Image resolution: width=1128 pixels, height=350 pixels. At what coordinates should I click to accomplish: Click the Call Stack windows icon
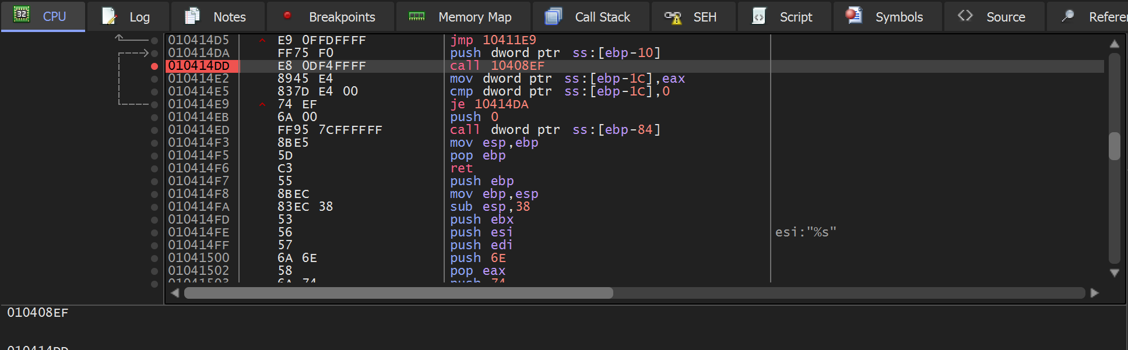pyautogui.click(x=553, y=16)
